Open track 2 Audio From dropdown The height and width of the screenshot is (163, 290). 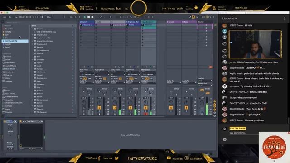tap(102, 72)
